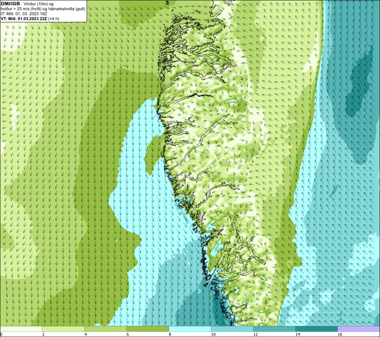Click the 6–8 m/s dark green swatch

[148, 329]
